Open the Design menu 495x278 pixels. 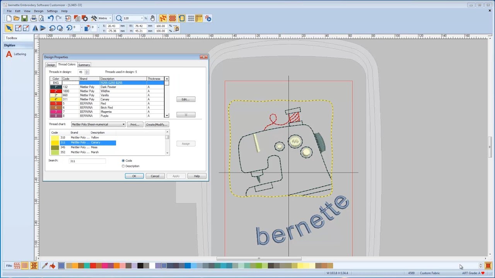pyautogui.click(x=39, y=11)
